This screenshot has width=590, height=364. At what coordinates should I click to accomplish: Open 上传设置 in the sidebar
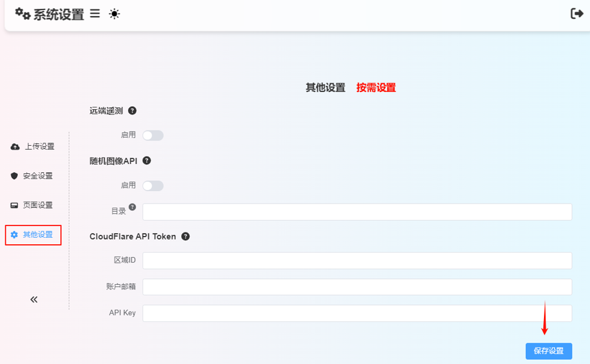coord(33,146)
